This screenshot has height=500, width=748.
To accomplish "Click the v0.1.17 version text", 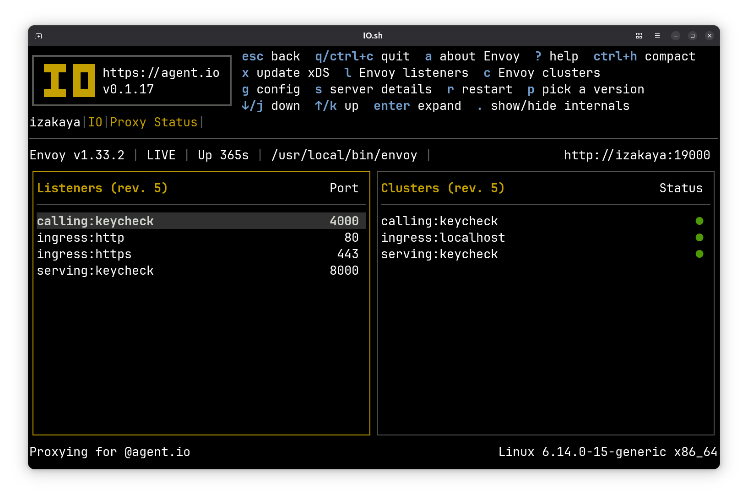I will pos(128,89).
